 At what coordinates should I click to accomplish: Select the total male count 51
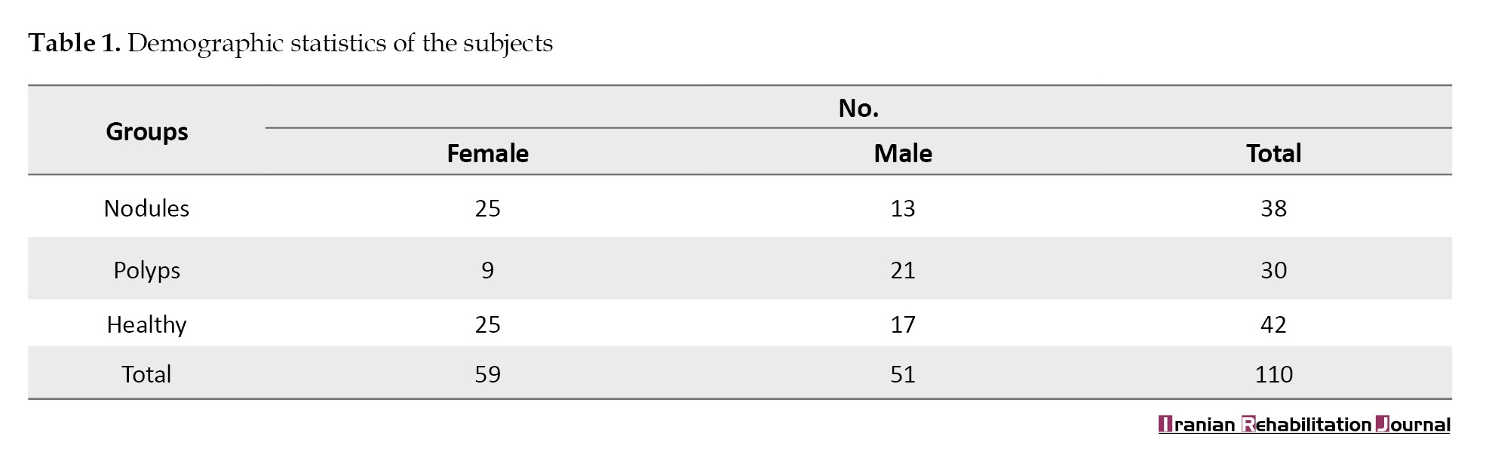pyautogui.click(x=903, y=374)
